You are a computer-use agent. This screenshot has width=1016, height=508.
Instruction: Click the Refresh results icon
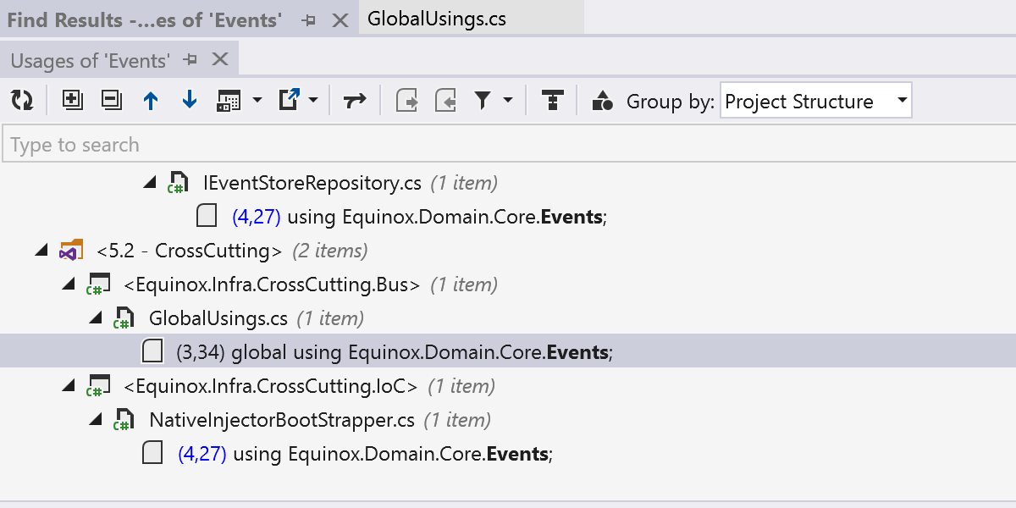(x=22, y=101)
